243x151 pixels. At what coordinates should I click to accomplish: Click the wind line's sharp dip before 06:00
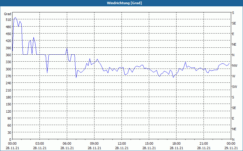coord(47,72)
